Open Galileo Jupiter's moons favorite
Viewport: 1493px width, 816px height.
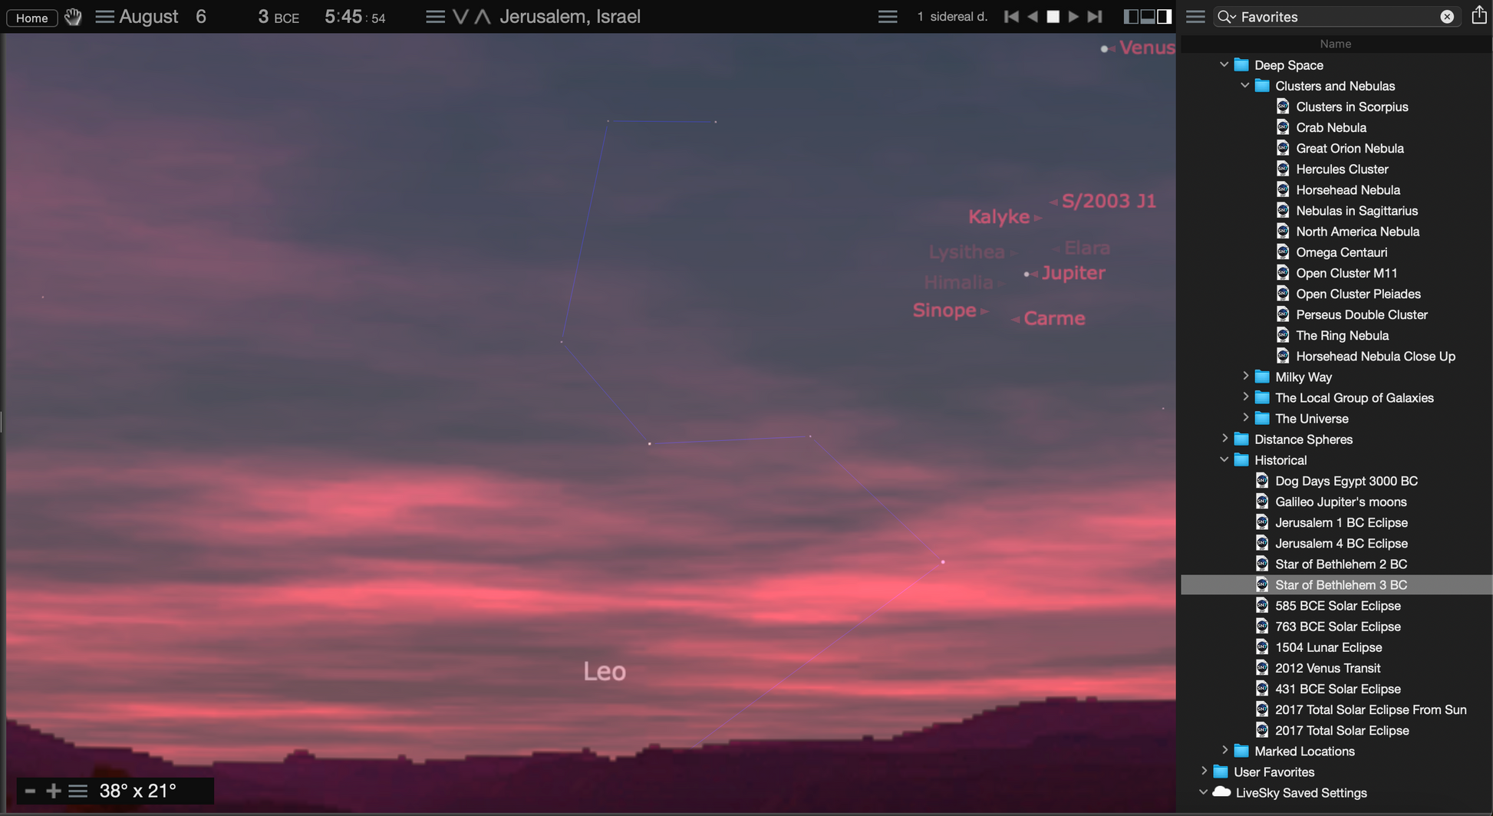click(x=1340, y=502)
